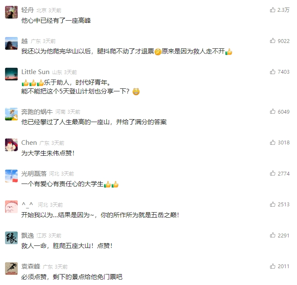Click the username 光明磊落
Screen dimensions: 297x285
(x=34, y=173)
